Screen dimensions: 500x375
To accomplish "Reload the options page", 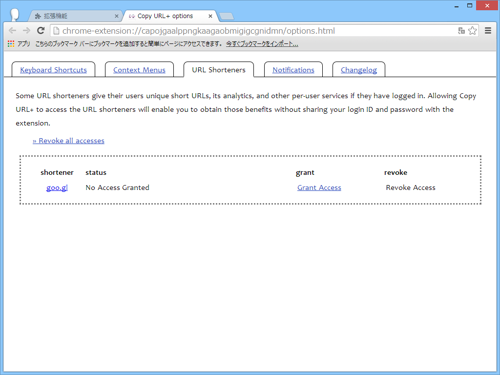I will click(41, 31).
